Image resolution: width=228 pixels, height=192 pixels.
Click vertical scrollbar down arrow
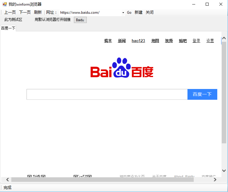(224, 171)
